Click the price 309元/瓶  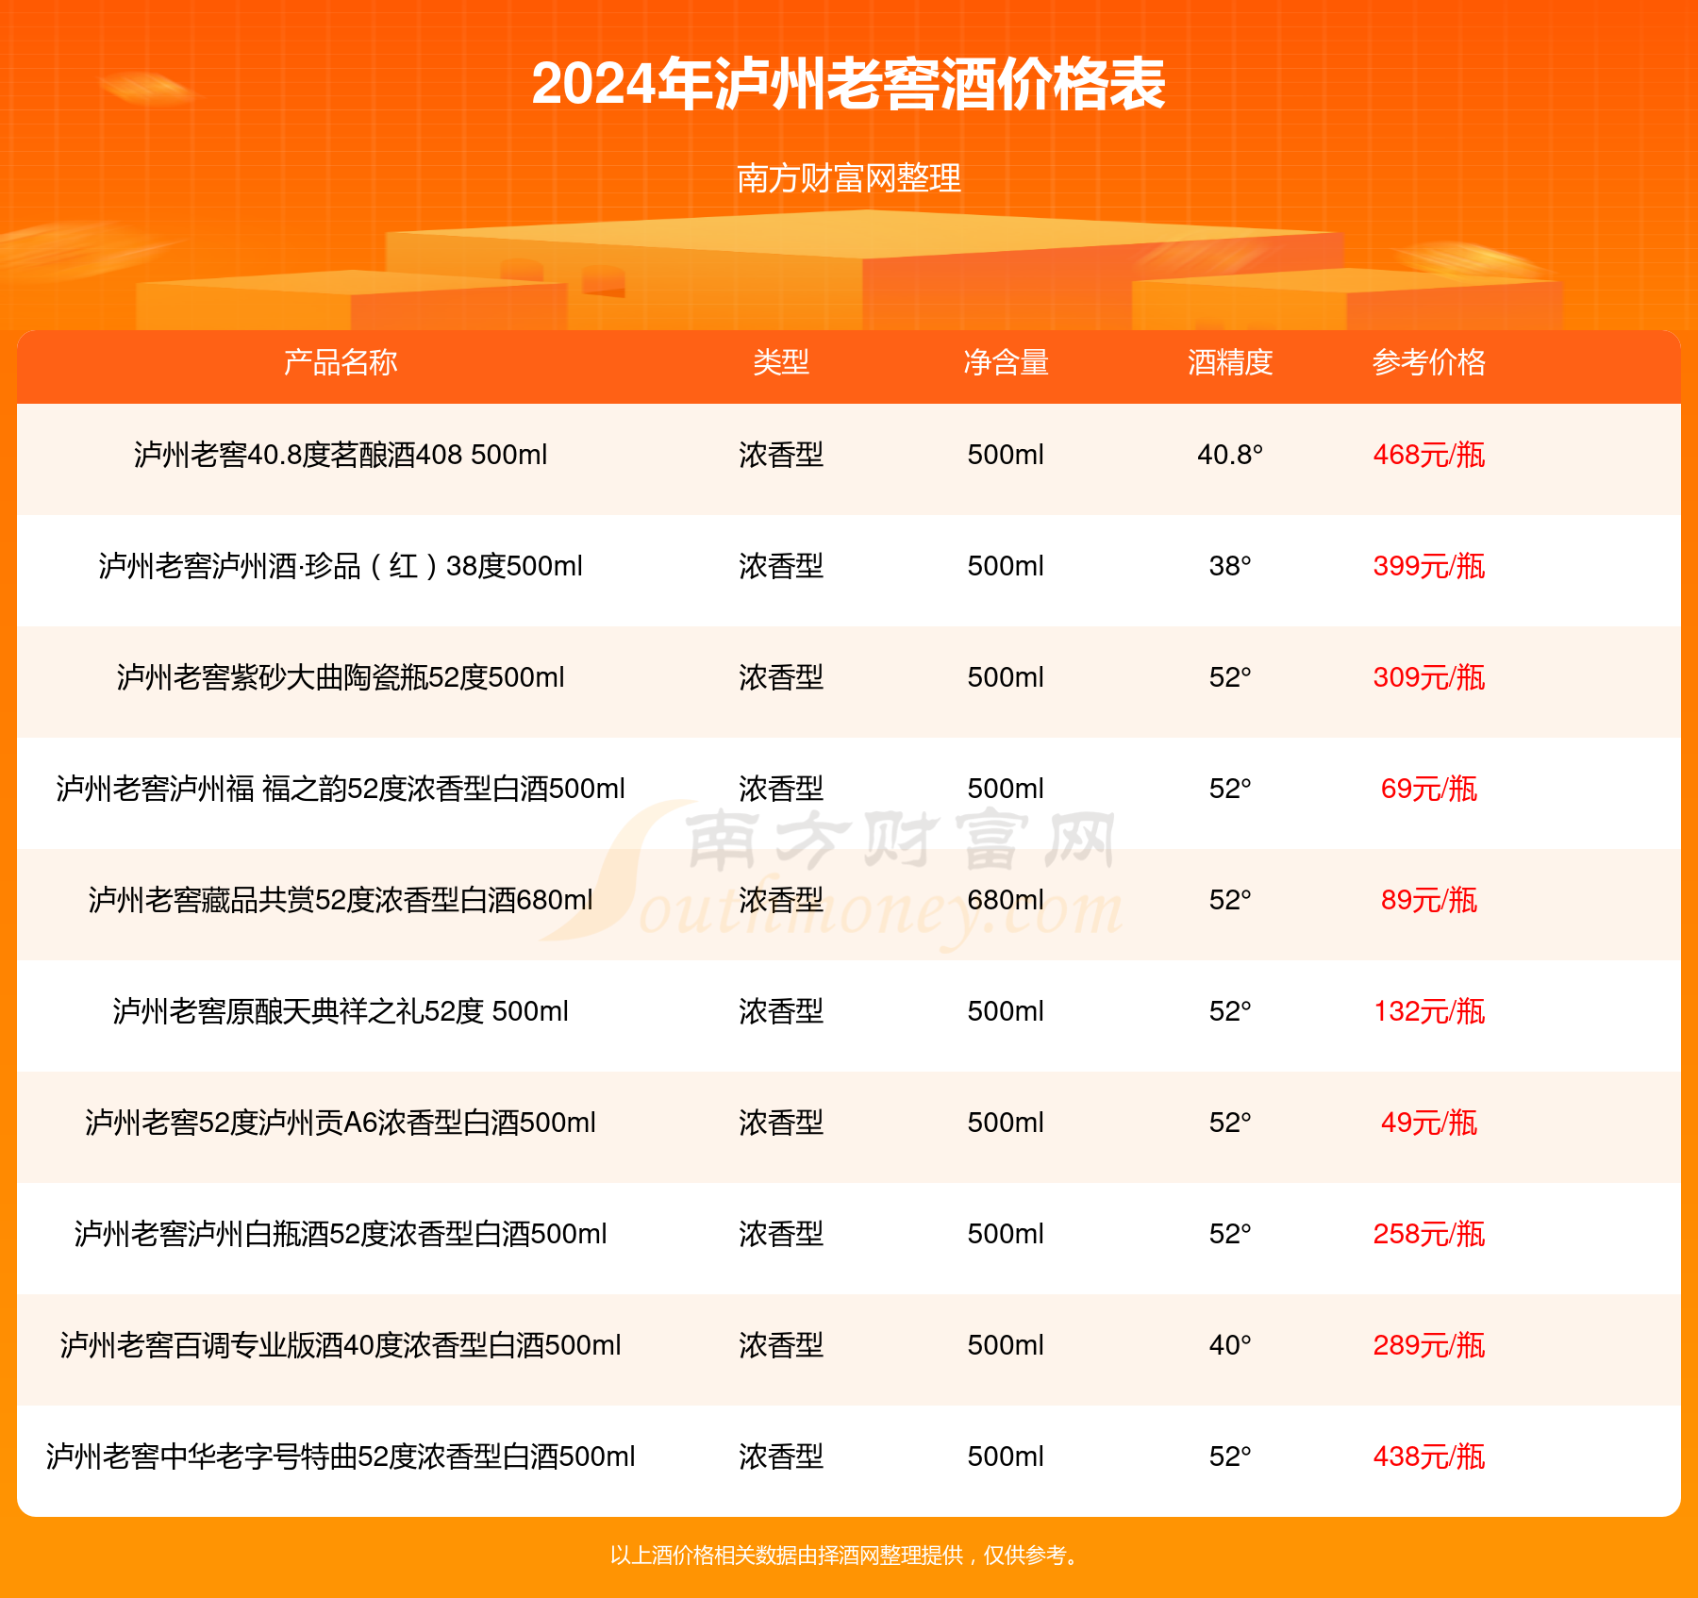tap(1429, 677)
